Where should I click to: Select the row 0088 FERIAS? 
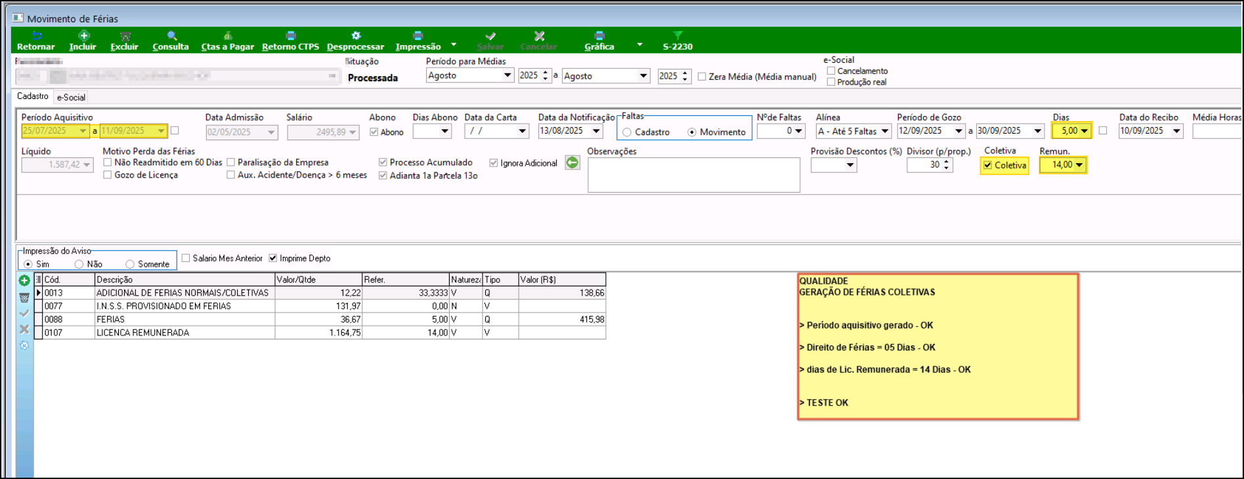tap(320, 319)
